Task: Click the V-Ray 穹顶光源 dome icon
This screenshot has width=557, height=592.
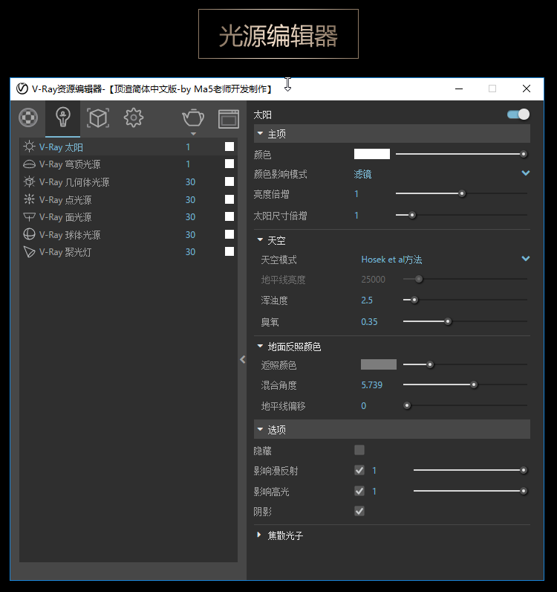Action: coord(29,164)
